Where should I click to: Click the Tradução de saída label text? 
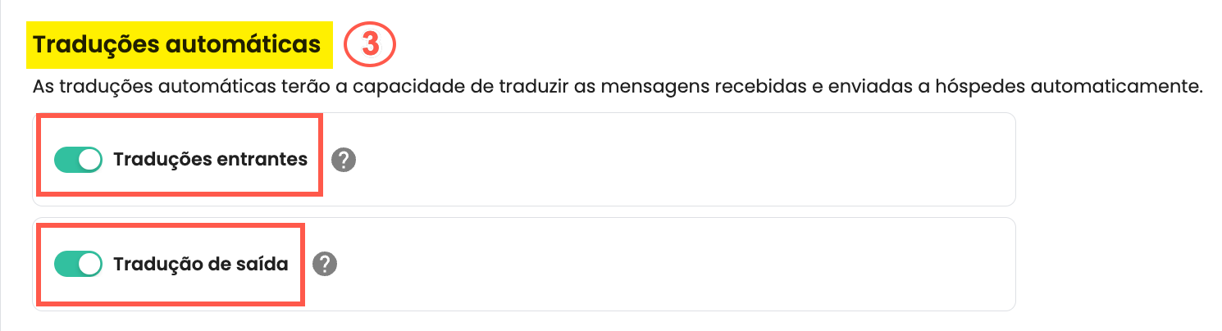click(x=201, y=265)
